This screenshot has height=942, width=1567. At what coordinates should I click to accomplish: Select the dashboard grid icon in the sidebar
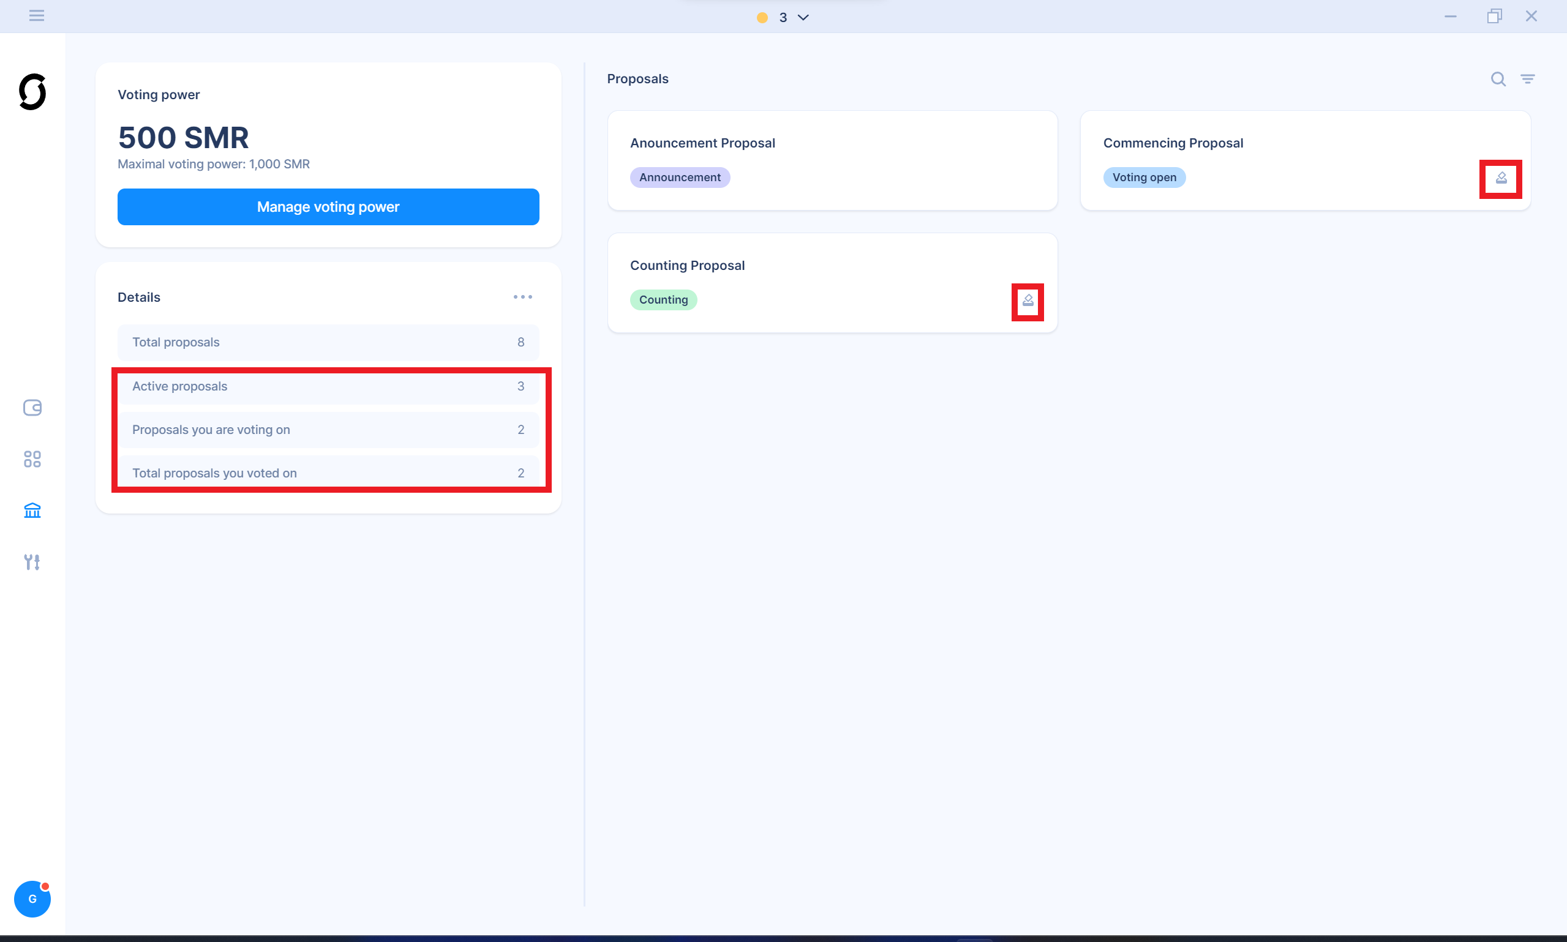tap(32, 460)
